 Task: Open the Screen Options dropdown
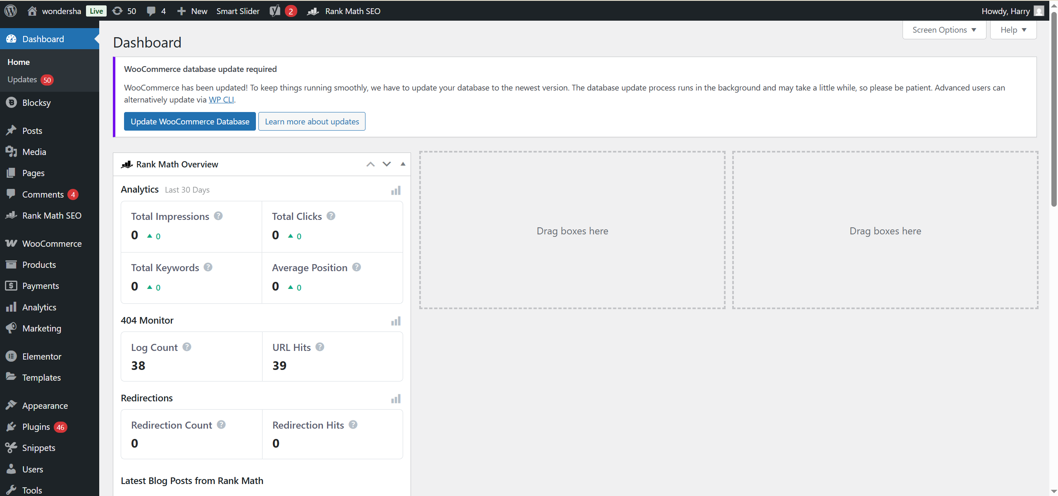944,29
